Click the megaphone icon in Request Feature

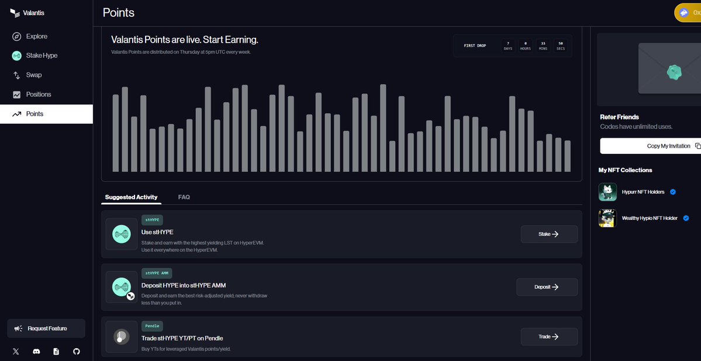(18, 328)
